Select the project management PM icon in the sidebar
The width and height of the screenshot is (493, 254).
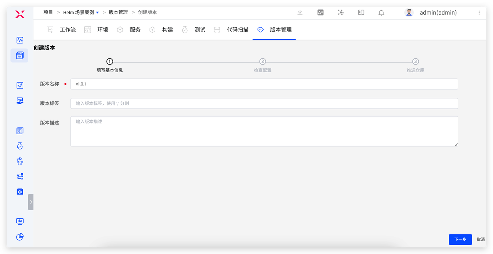[20, 55]
